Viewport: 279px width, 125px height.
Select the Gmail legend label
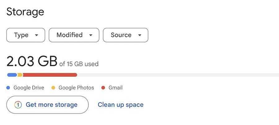pos(116,88)
